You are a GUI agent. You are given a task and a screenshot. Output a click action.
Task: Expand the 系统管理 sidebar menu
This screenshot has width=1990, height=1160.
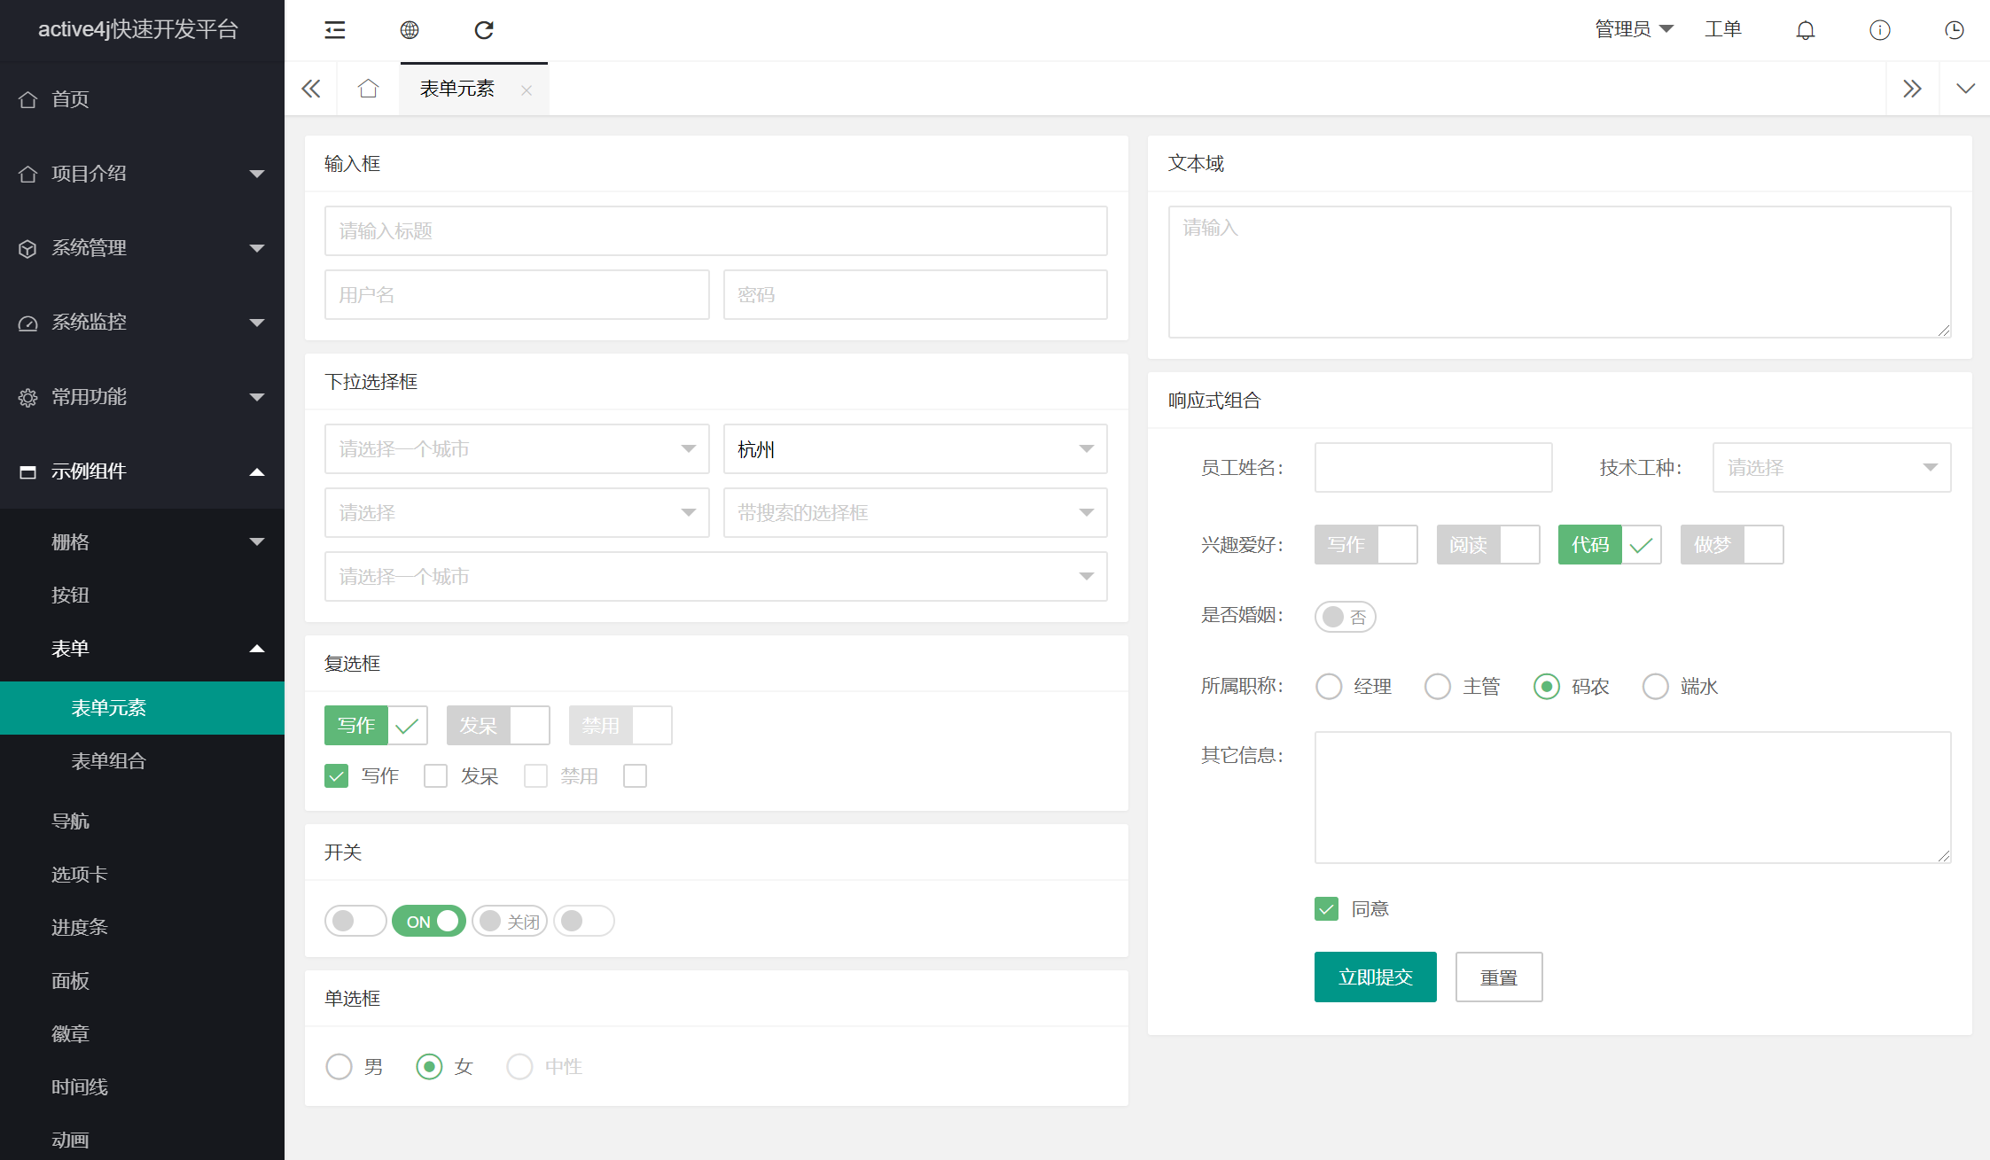coord(142,248)
